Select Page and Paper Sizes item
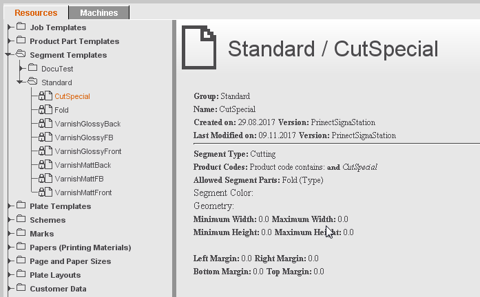The image size is (480, 297). [70, 261]
